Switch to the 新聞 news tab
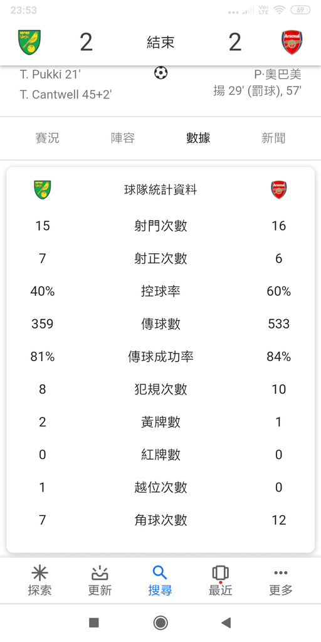321x642 pixels. (273, 139)
